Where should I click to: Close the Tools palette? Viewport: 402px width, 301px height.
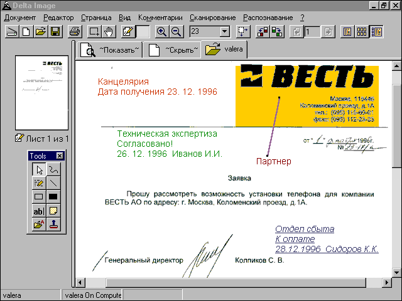click(x=60, y=156)
